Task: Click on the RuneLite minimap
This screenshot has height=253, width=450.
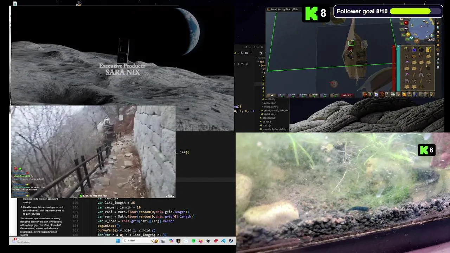Action: (x=421, y=28)
